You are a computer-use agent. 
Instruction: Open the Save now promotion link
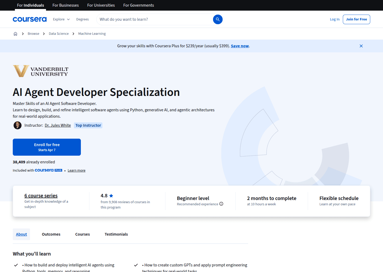click(x=240, y=46)
